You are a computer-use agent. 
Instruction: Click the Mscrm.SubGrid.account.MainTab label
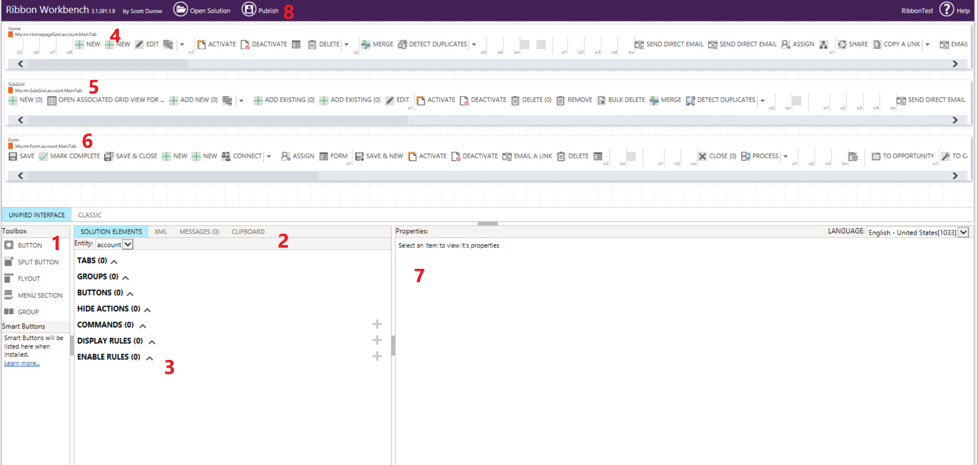(x=48, y=91)
